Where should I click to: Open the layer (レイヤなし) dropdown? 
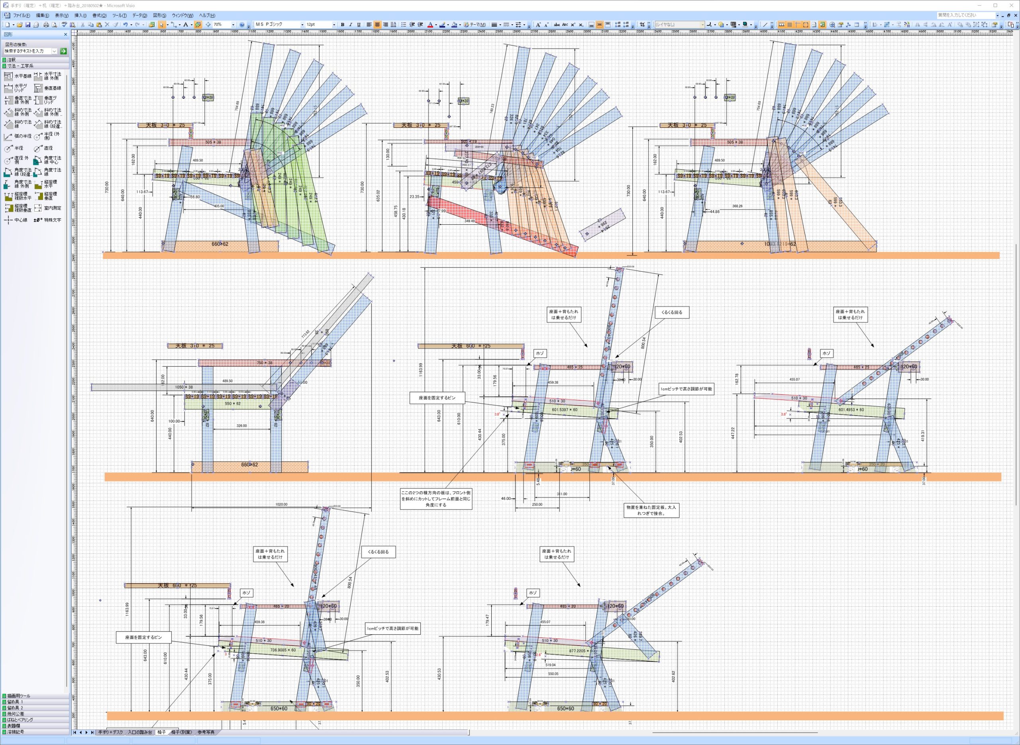click(702, 25)
